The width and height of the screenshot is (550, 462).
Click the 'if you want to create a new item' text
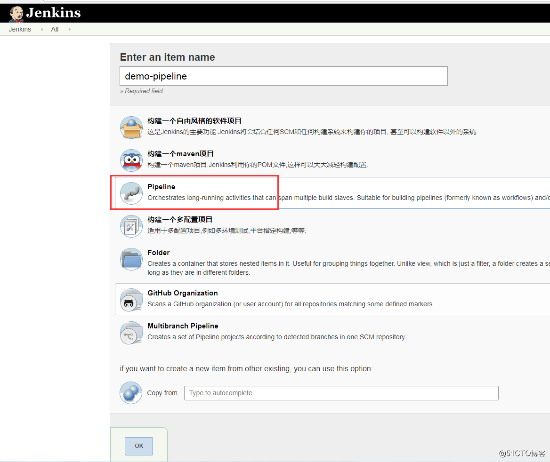tap(246, 369)
